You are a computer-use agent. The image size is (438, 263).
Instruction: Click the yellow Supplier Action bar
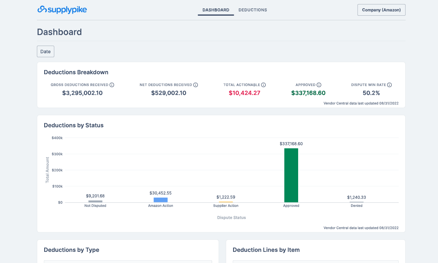pos(226,202)
